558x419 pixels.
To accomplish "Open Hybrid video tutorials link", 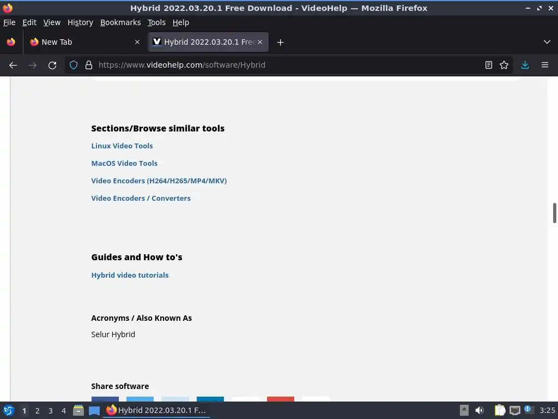I will [x=130, y=275].
